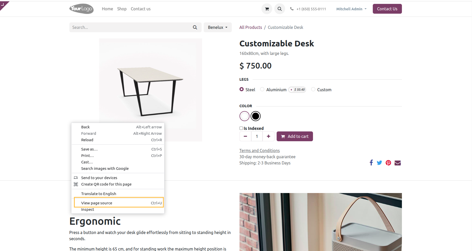Pick the black color swatch
This screenshot has width=472, height=251.
pyautogui.click(x=255, y=116)
